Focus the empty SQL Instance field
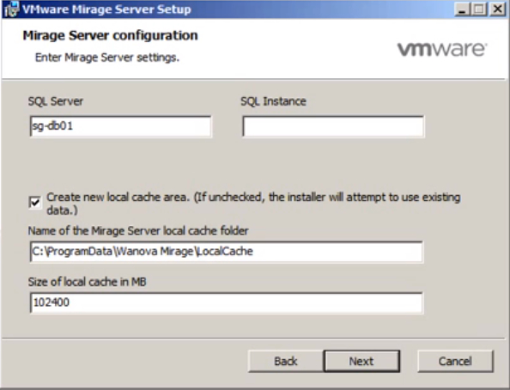Screen dimensions: 510x390 tap(333, 126)
